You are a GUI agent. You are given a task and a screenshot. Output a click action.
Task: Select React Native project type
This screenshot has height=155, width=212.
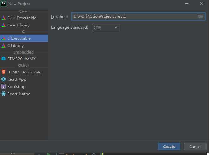(24, 94)
